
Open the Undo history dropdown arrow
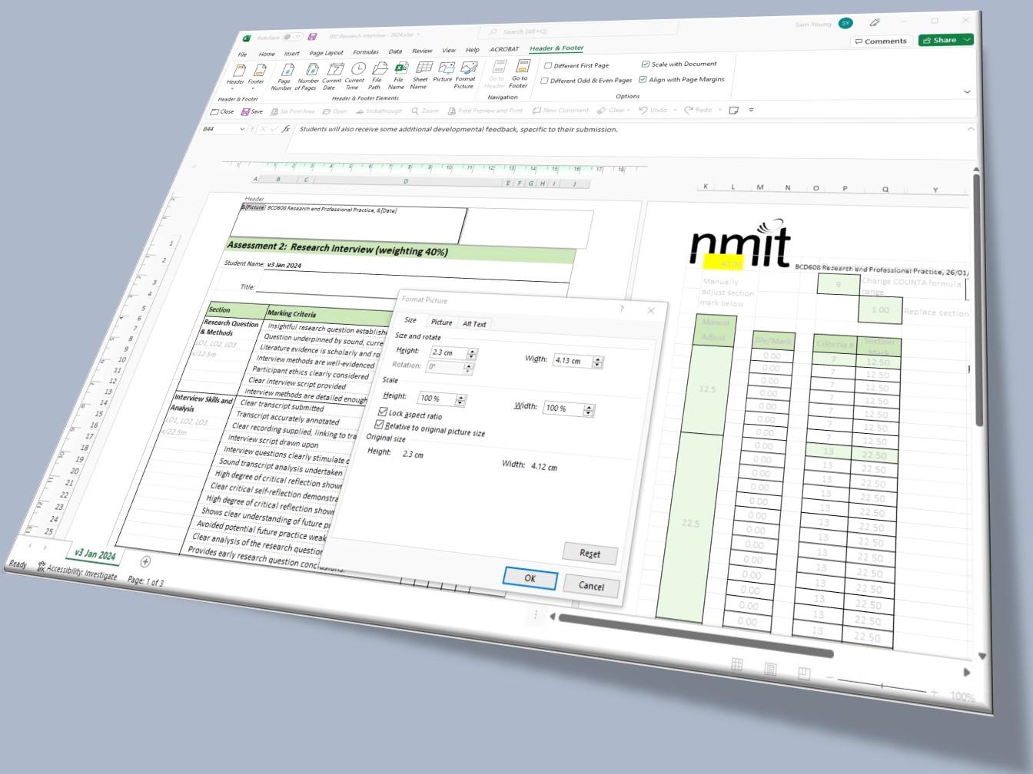click(675, 110)
